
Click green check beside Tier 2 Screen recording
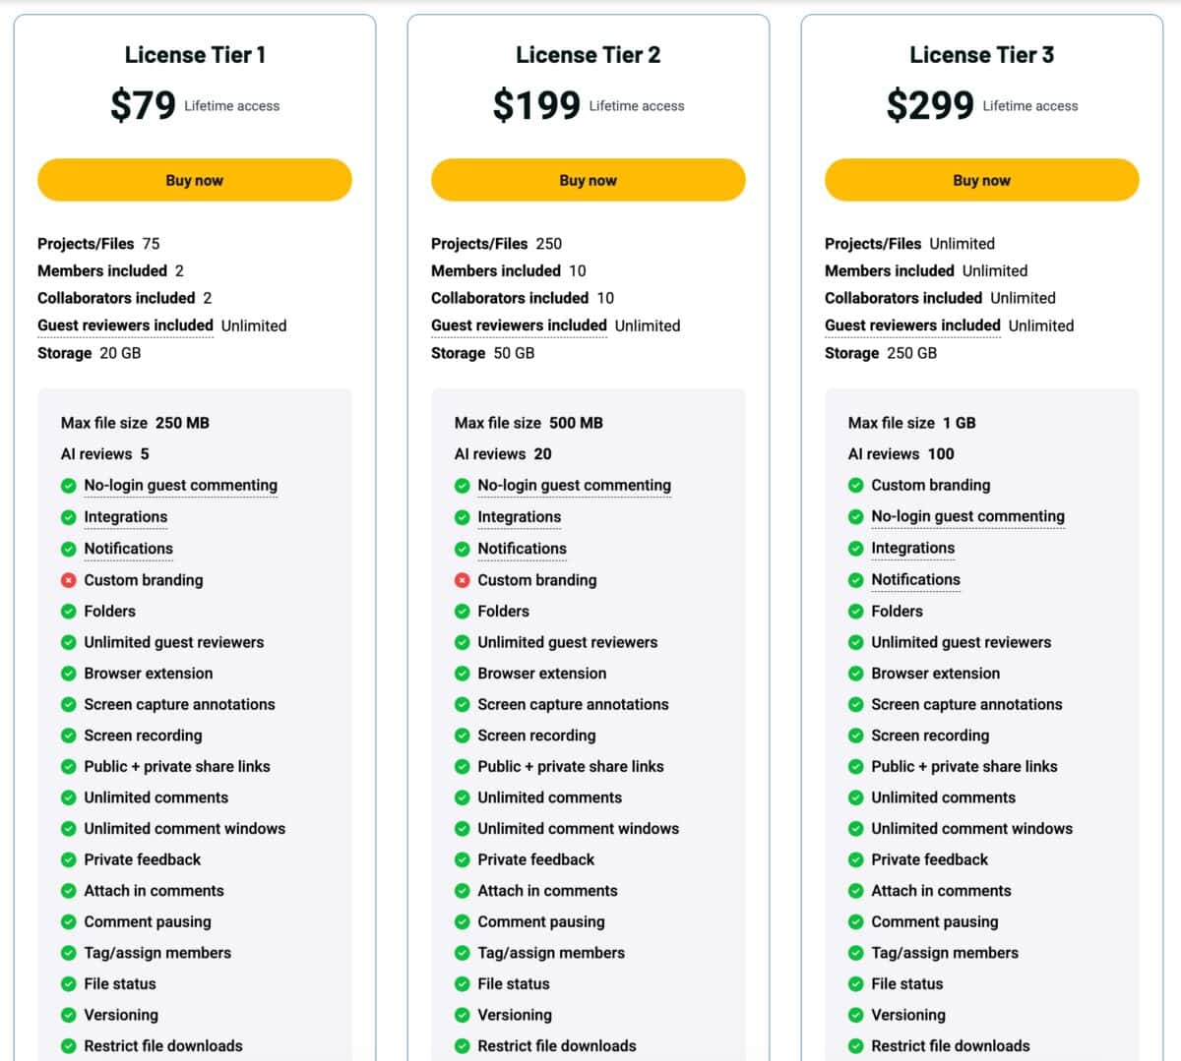(462, 736)
